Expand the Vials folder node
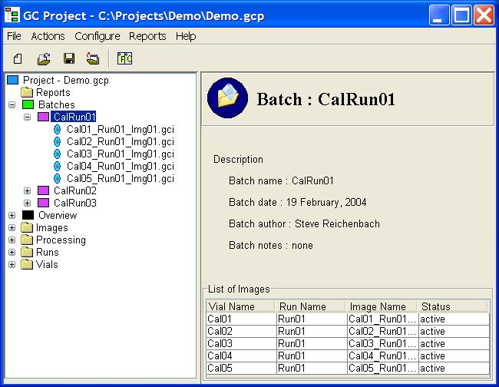 click(12, 264)
